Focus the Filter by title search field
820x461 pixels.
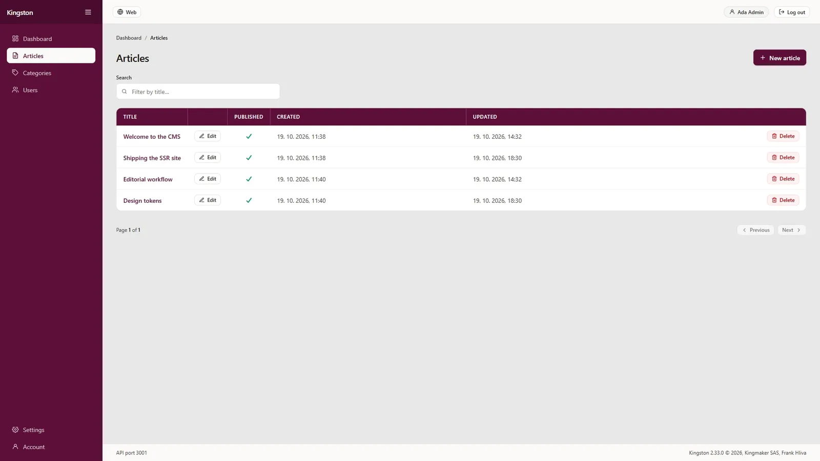tap(198, 92)
